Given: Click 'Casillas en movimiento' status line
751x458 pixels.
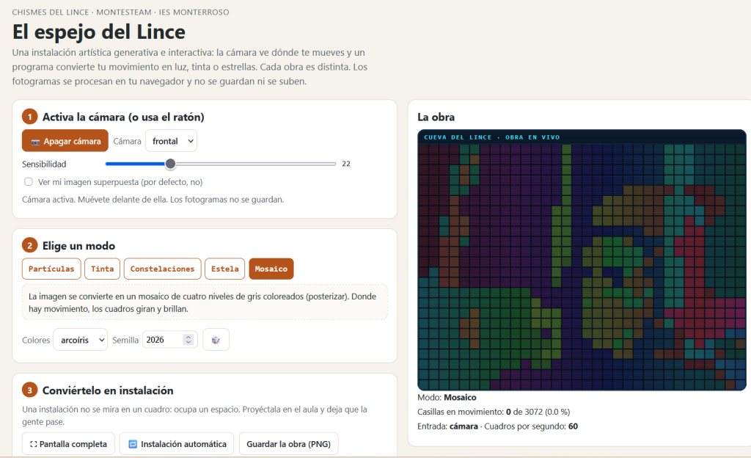Looking at the screenshot, I should pyautogui.click(x=494, y=412).
